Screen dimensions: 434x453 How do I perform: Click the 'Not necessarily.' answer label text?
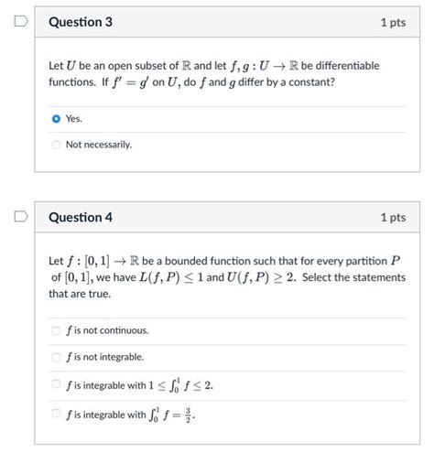(x=99, y=145)
